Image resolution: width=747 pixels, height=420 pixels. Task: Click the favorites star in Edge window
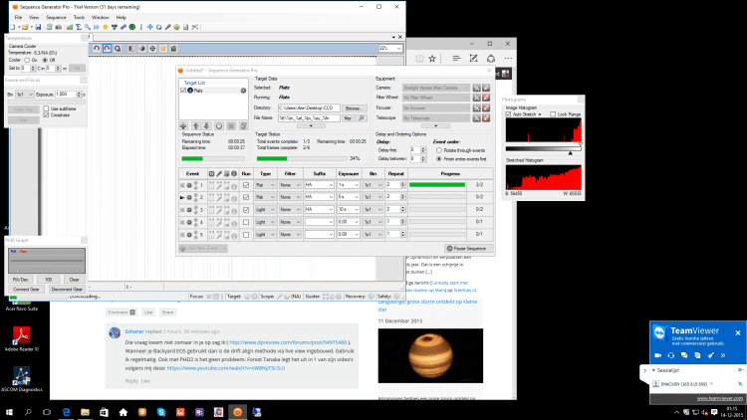coord(432,58)
